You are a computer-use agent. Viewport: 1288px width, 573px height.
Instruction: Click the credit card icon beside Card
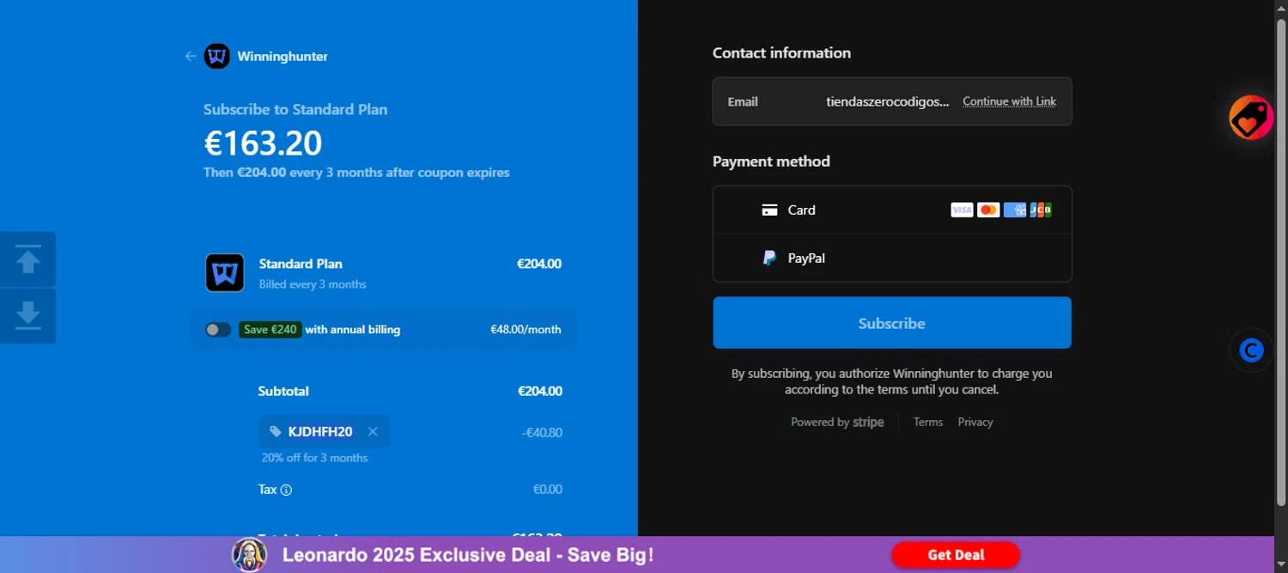pos(770,210)
